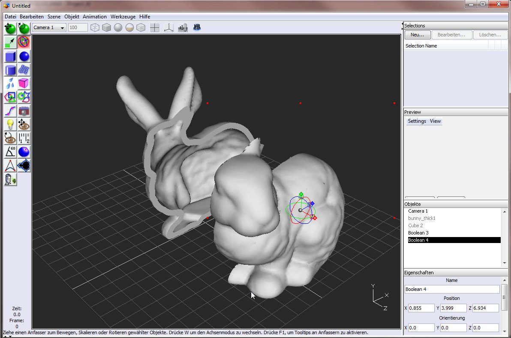
Task: Open the Animation menu
Action: pyautogui.click(x=94, y=17)
